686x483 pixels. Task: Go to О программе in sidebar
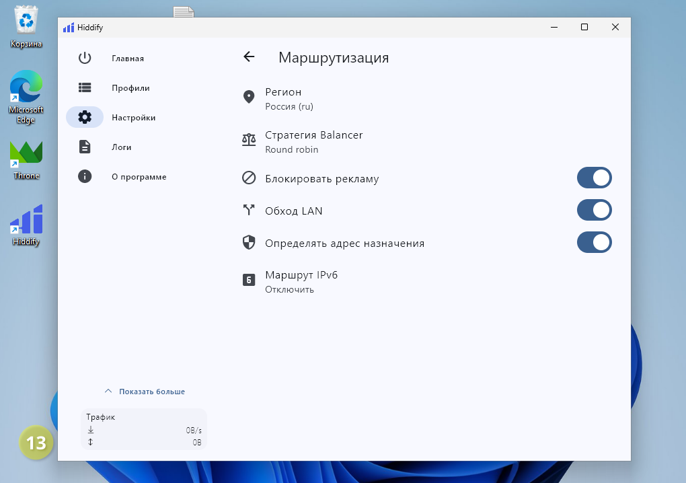click(x=139, y=177)
